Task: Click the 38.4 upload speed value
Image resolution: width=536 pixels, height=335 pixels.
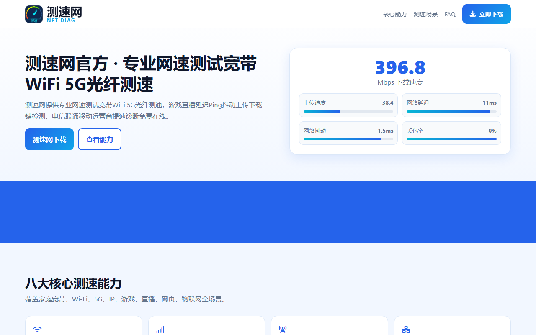Action: (x=388, y=103)
